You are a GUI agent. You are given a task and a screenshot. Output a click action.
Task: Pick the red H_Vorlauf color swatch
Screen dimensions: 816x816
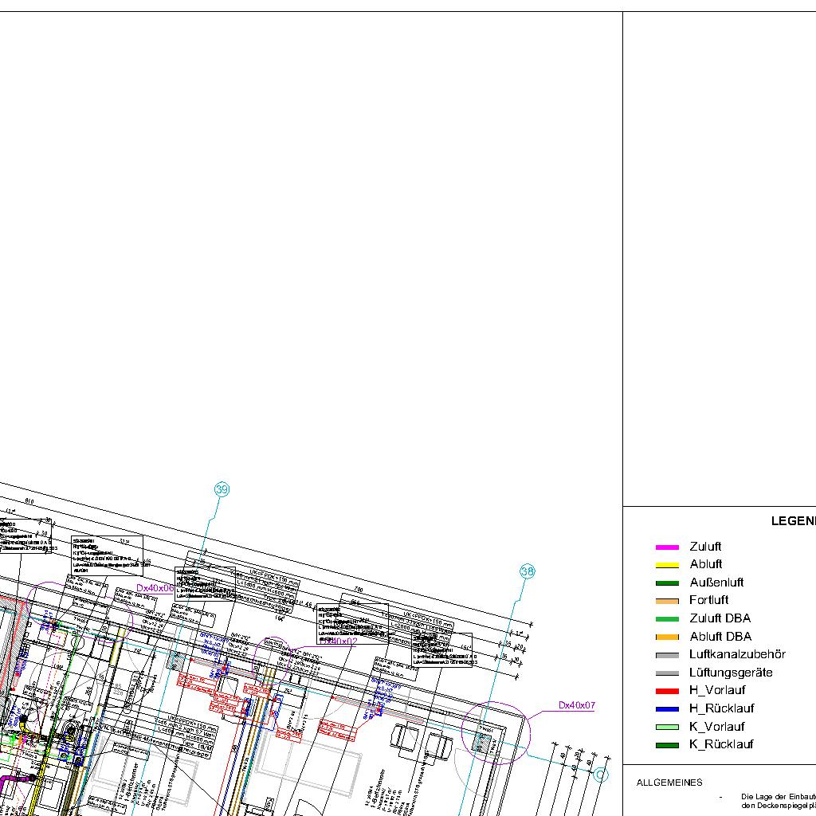click(666, 691)
